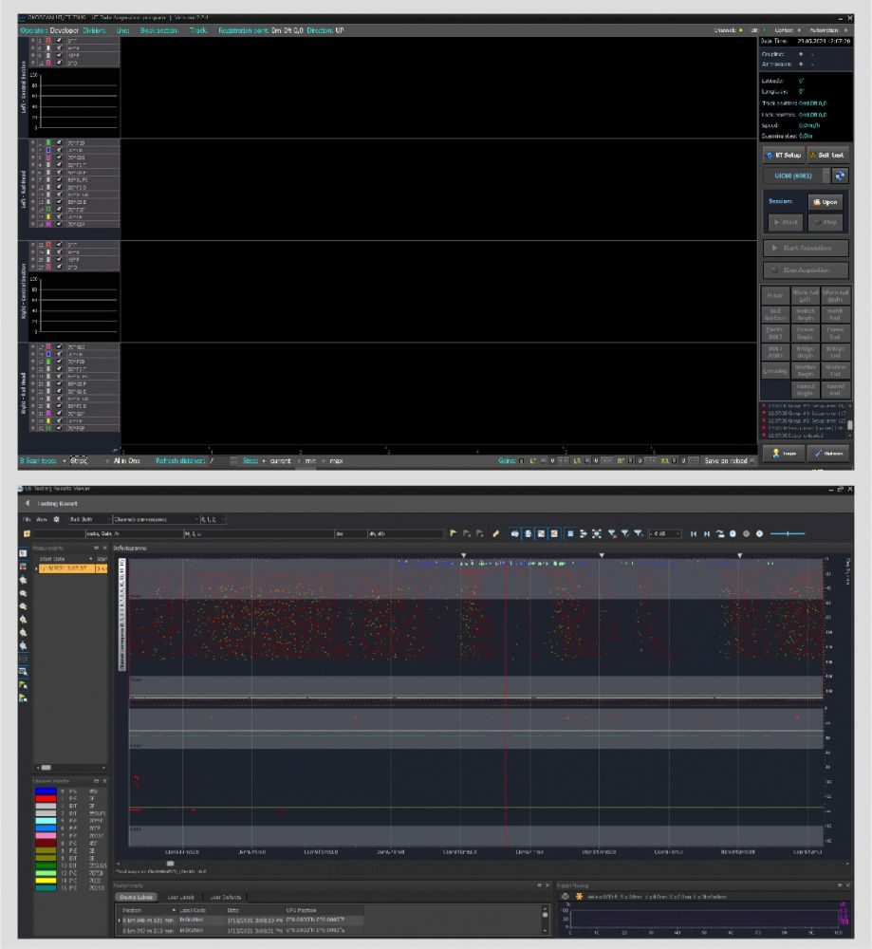Click the refresh icon beside UIC60 (60E1)
This screenshot has width=872, height=949.
[839, 177]
